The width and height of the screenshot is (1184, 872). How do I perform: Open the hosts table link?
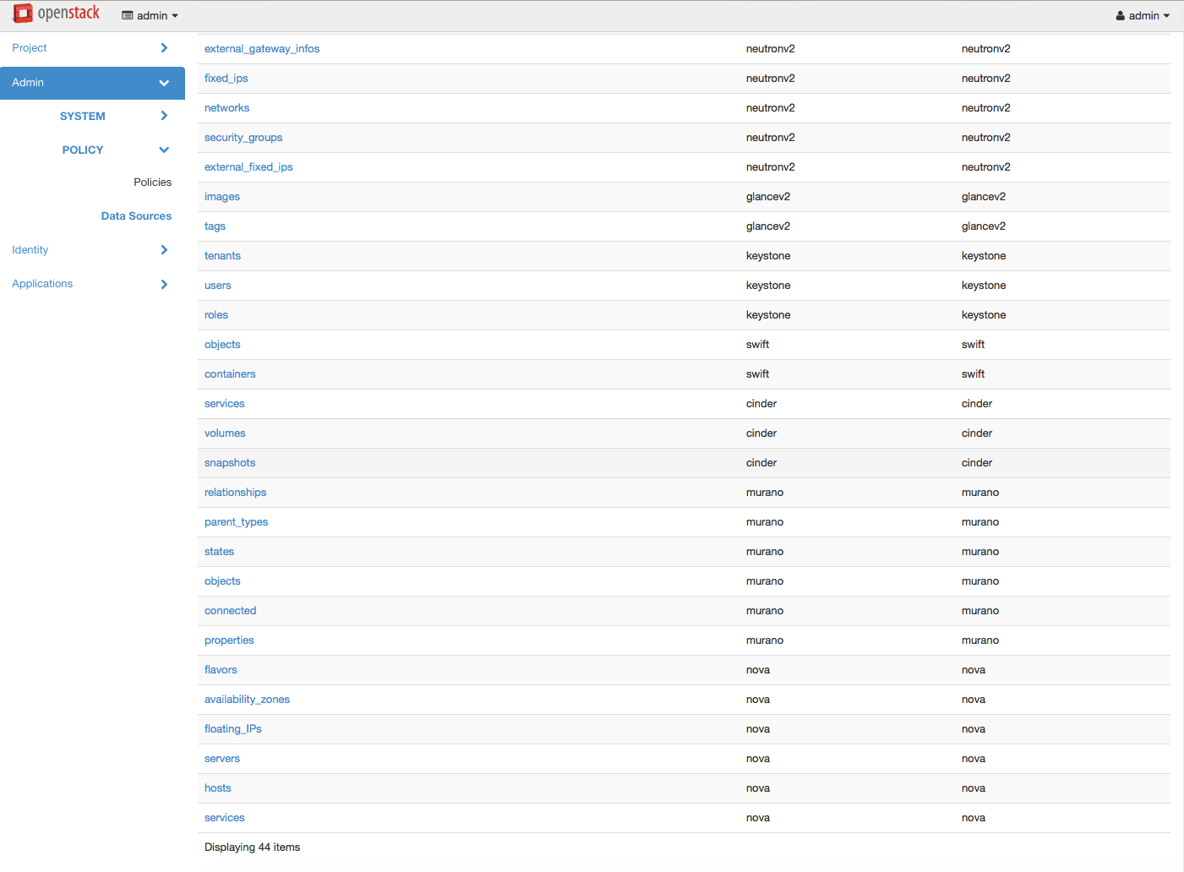click(217, 788)
